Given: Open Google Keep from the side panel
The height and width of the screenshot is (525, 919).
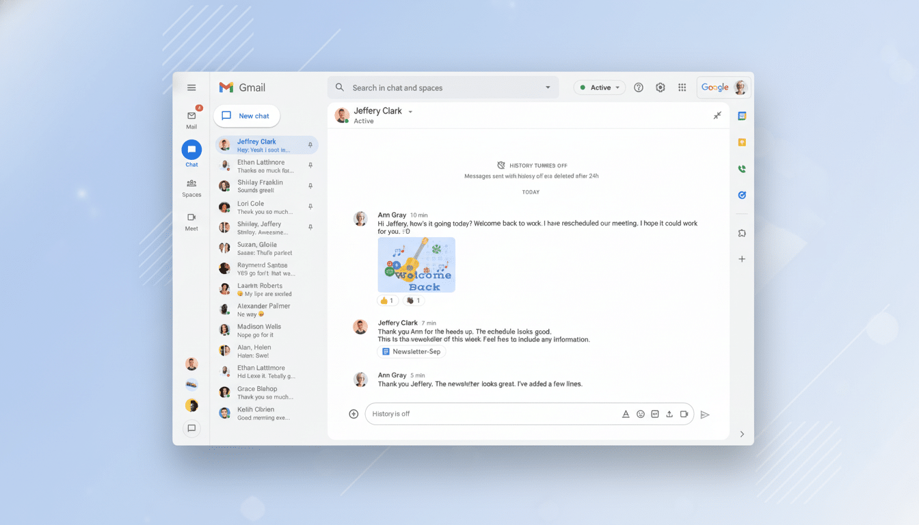Looking at the screenshot, I should click(741, 142).
